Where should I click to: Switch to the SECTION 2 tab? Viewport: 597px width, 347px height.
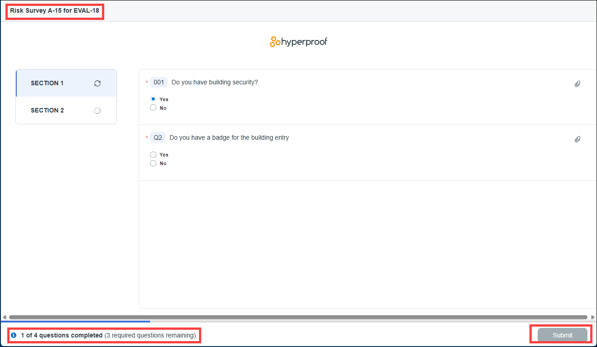pyautogui.click(x=48, y=110)
